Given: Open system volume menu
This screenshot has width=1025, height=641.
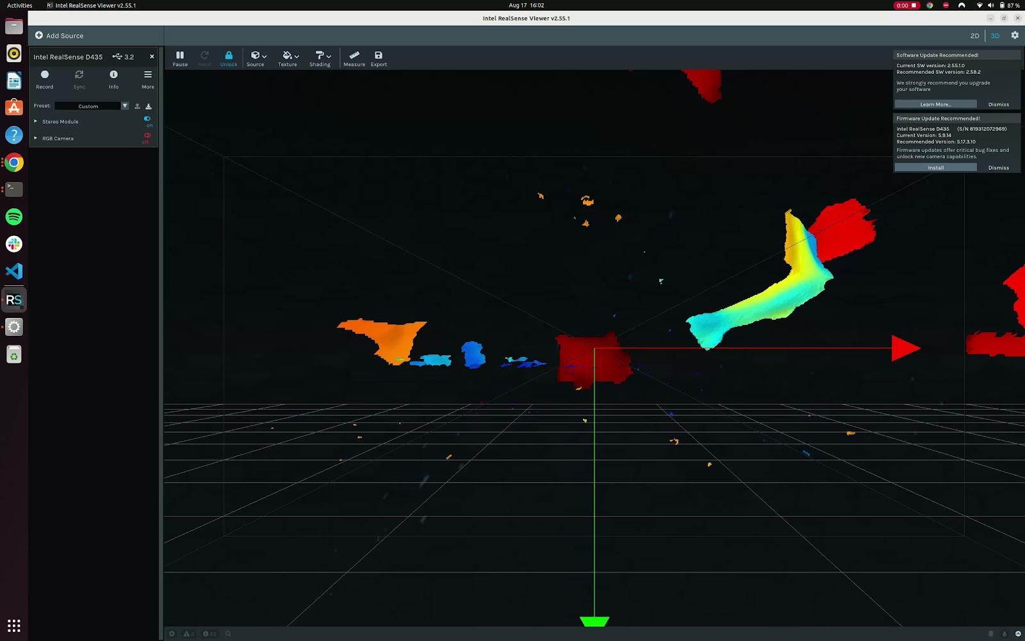Looking at the screenshot, I should point(990,5).
